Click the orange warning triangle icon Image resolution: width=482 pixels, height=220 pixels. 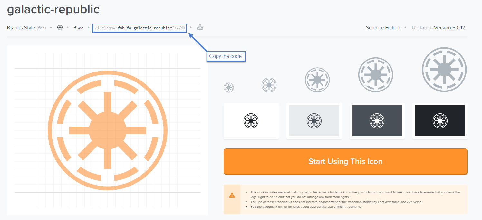coord(232,195)
